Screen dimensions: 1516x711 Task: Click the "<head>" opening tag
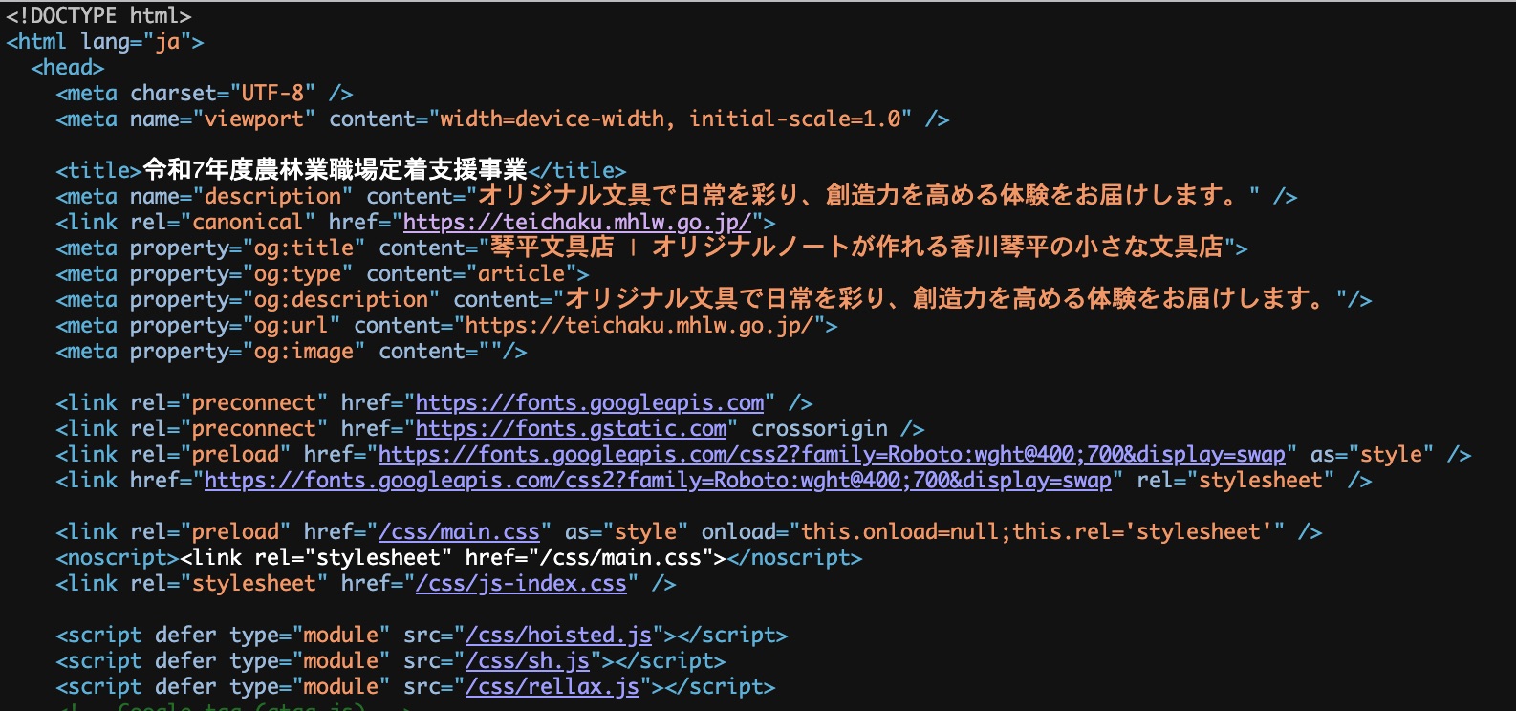pyautogui.click(x=68, y=68)
